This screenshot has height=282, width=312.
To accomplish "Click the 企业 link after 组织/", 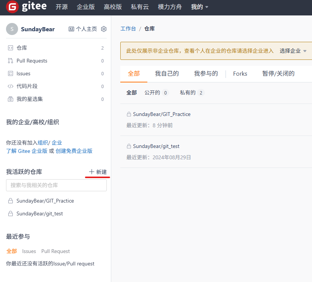I will pyautogui.click(x=57, y=143).
